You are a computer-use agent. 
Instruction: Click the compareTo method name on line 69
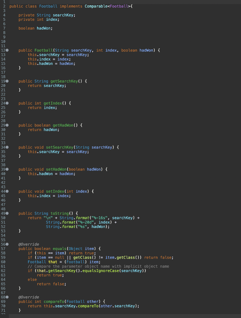point(54,302)
